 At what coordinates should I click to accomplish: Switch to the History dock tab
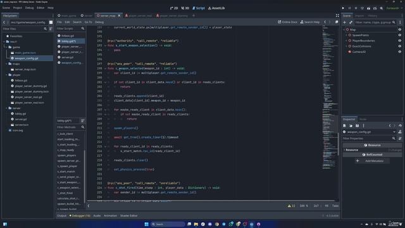coord(372,16)
